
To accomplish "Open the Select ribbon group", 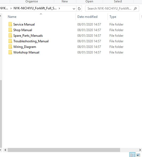I will pyautogui.click(x=118, y=2).
